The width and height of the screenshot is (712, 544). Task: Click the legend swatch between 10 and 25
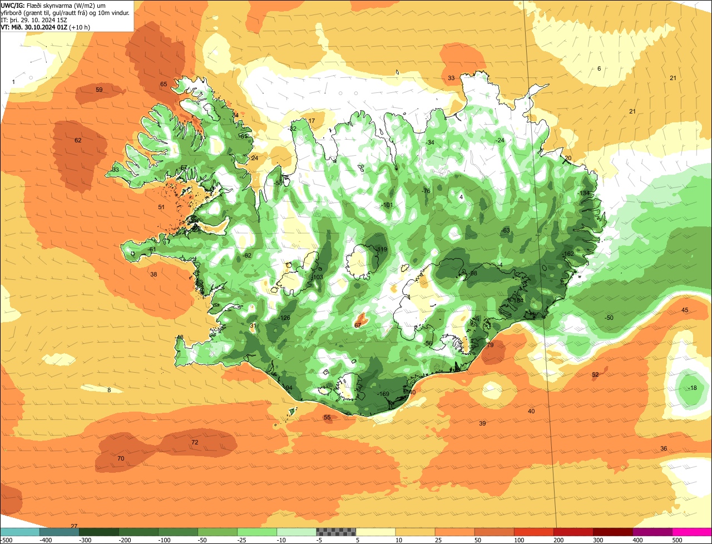pos(415,532)
